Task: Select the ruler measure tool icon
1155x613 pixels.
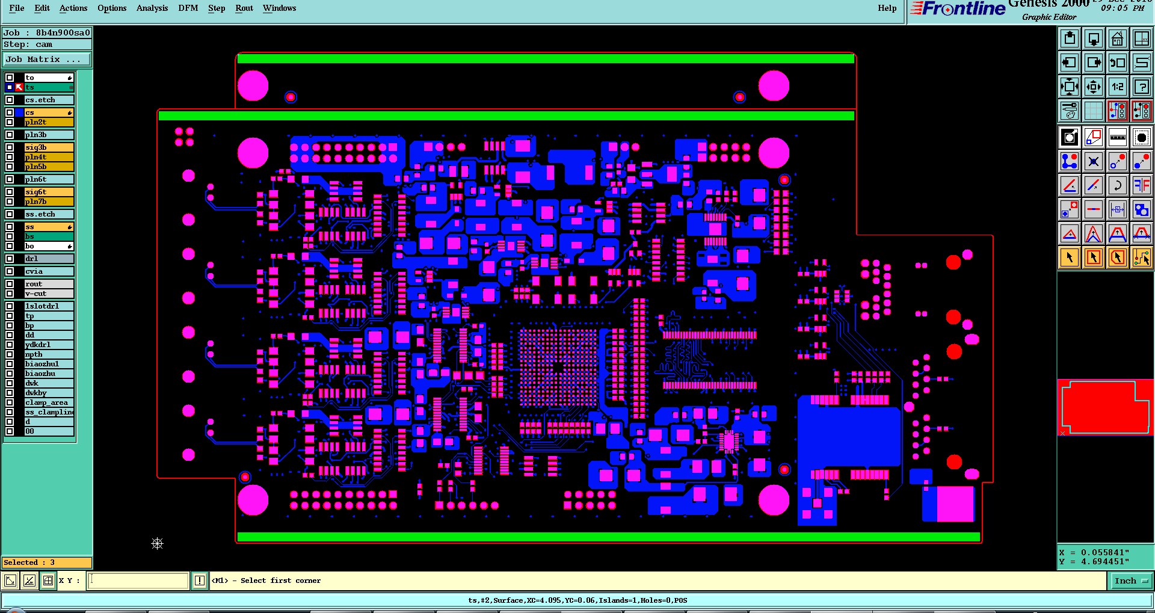Action: coord(1117,137)
